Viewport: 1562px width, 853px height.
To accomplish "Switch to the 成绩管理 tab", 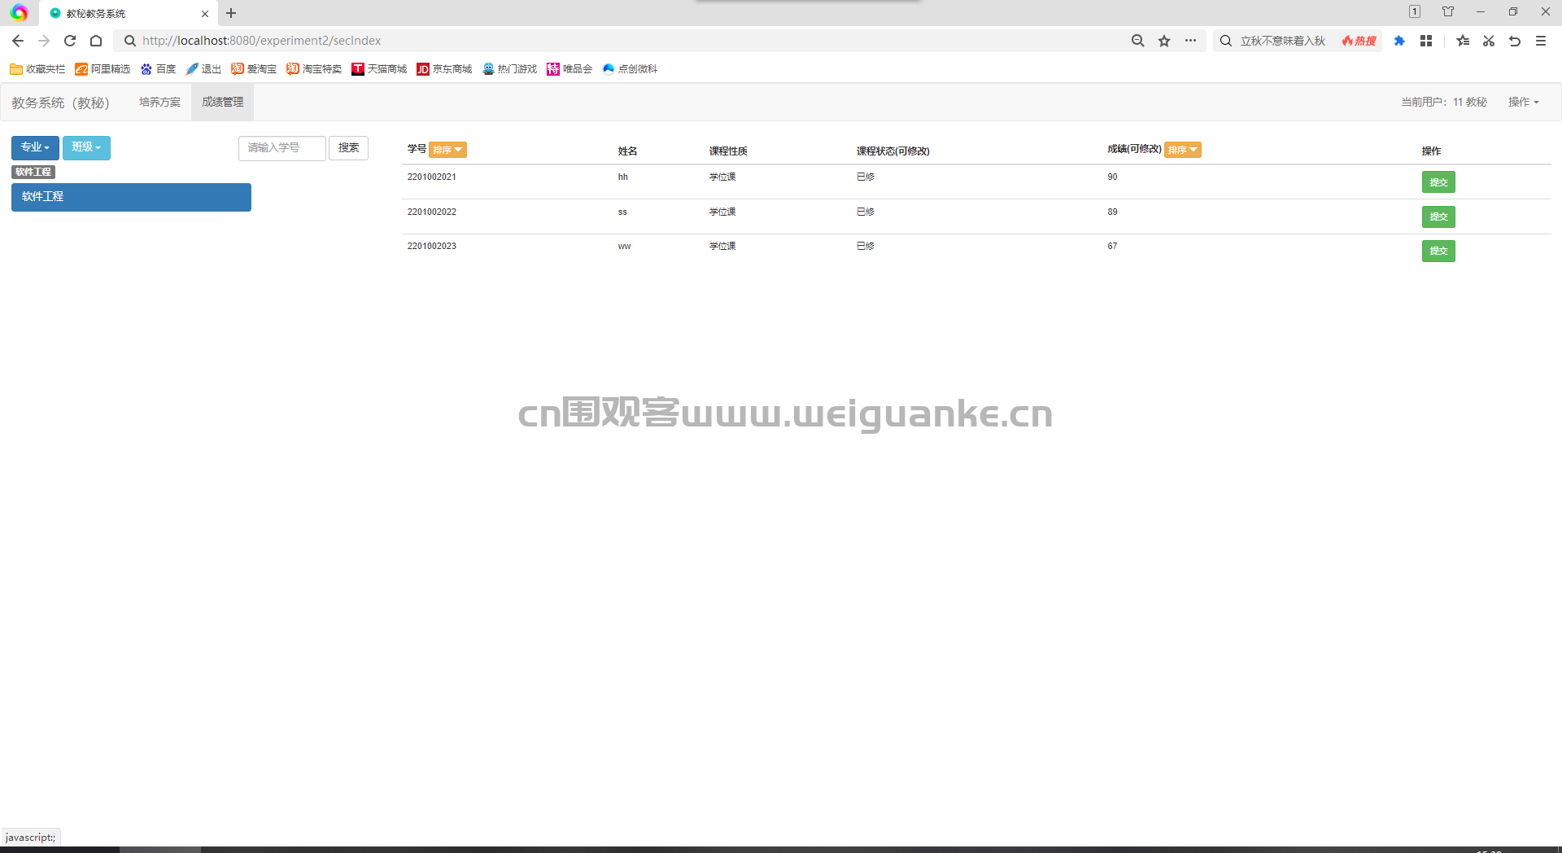I will click(x=223, y=102).
